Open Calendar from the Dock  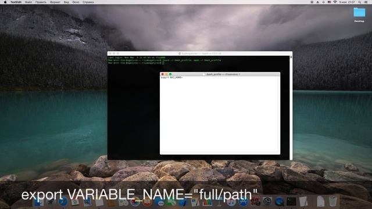[75, 202]
